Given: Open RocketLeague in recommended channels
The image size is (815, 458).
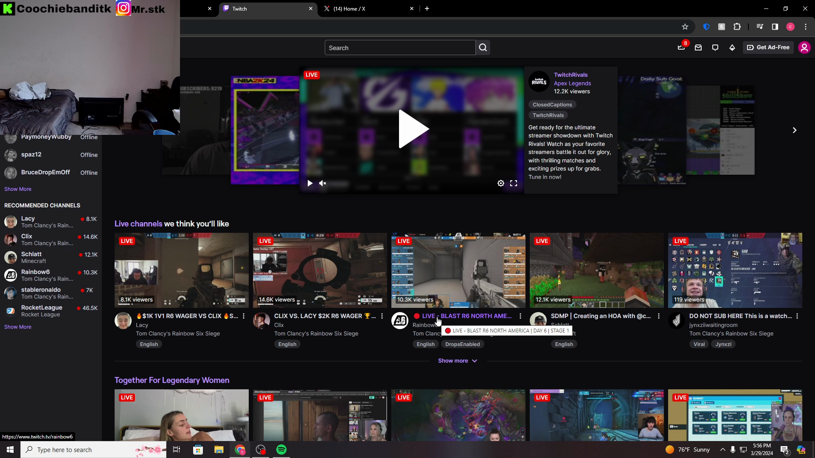Looking at the screenshot, I should (51, 311).
